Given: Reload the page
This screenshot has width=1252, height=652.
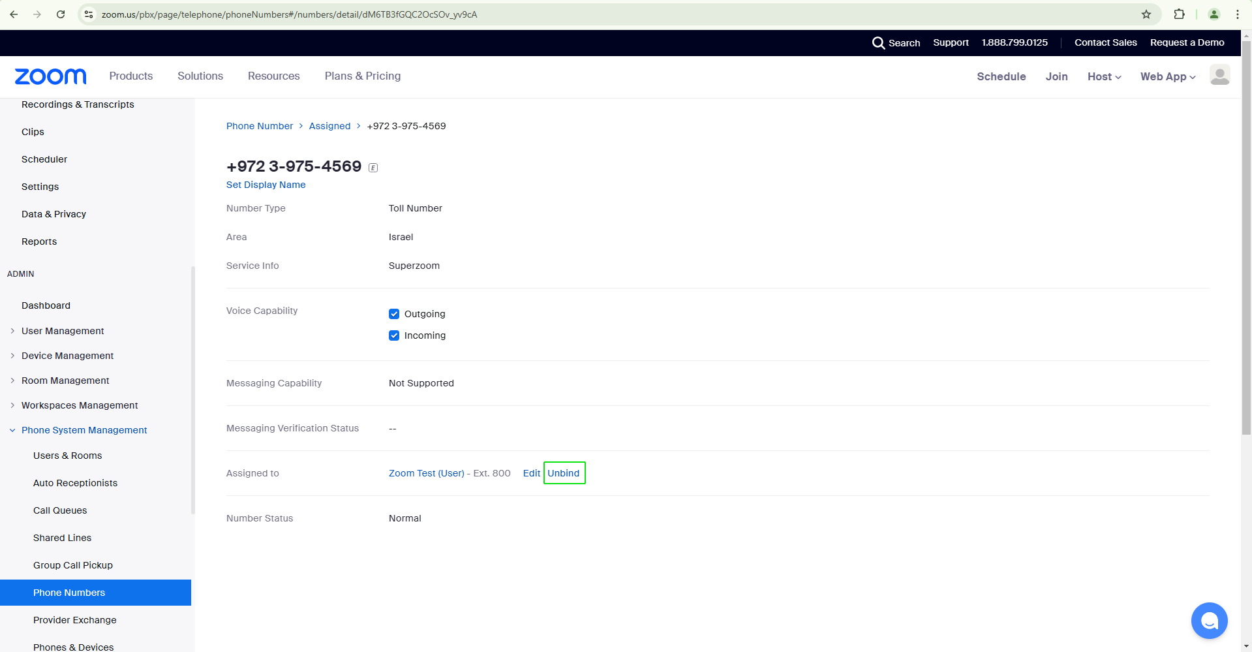Looking at the screenshot, I should point(61,14).
